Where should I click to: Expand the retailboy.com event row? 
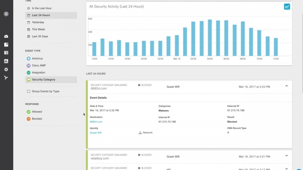pyautogui.click(x=287, y=156)
